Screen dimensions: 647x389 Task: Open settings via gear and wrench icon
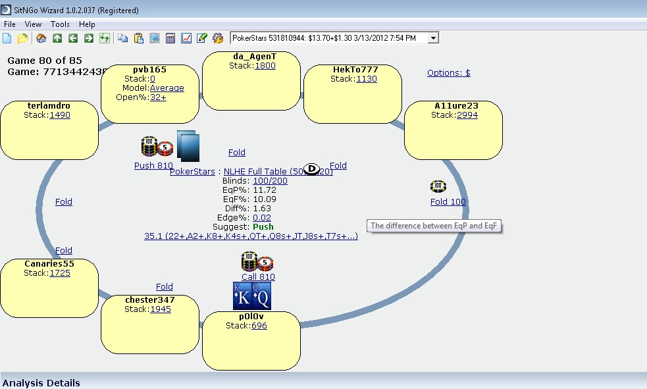pyautogui.click(x=218, y=38)
